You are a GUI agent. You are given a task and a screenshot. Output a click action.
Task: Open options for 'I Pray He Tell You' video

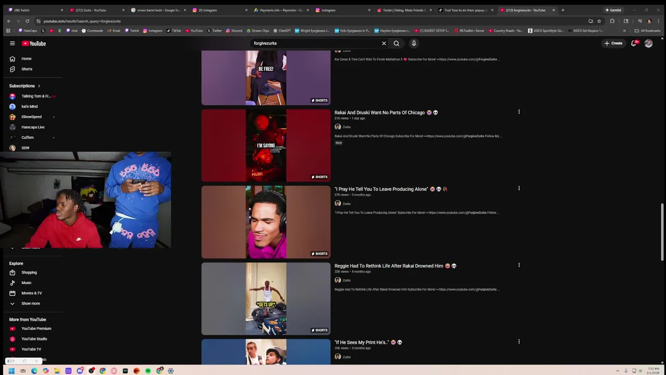click(519, 189)
